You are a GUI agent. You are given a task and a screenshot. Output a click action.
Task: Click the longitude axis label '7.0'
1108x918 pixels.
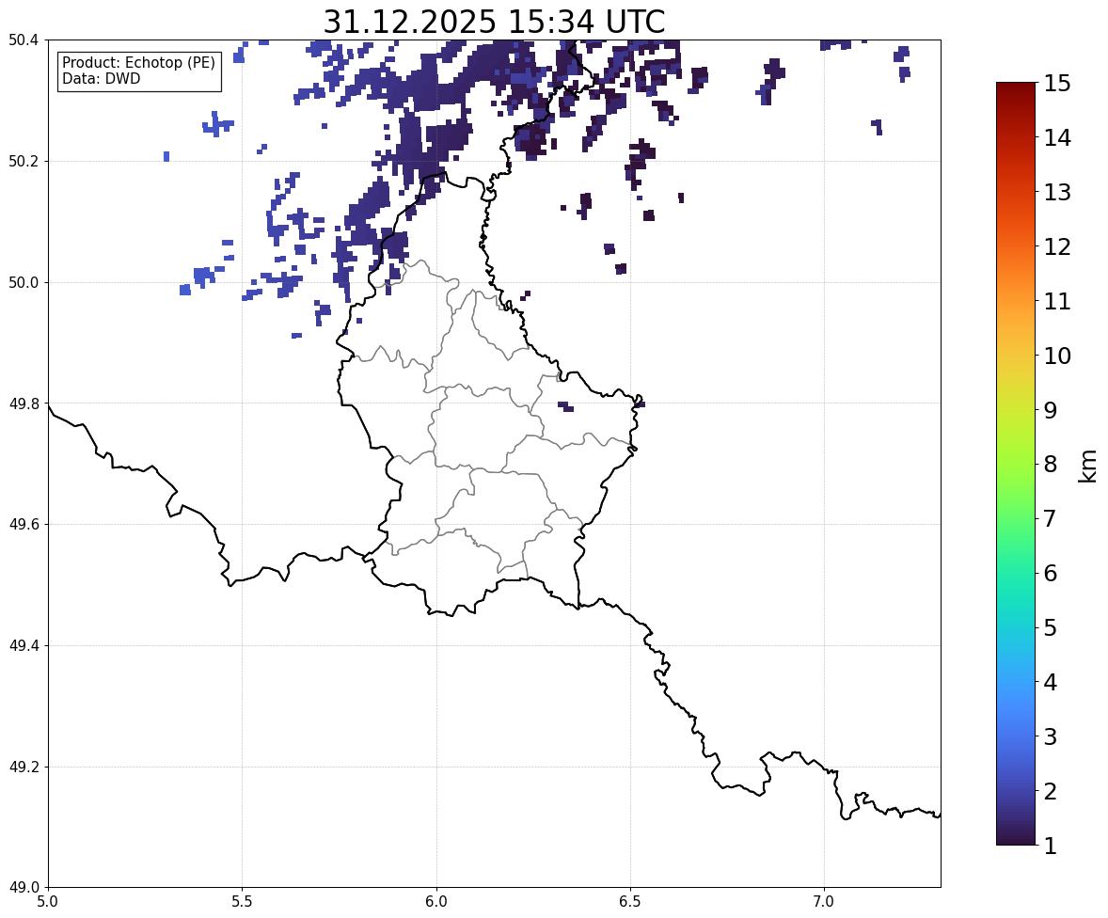coord(824,902)
